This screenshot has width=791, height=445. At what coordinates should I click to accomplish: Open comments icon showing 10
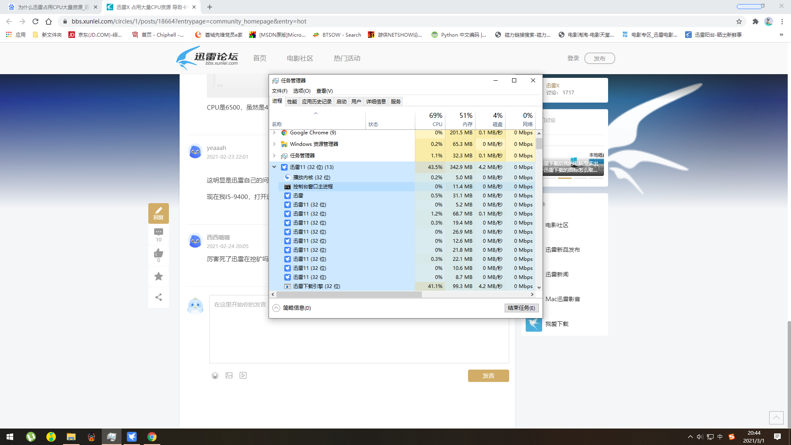[159, 235]
